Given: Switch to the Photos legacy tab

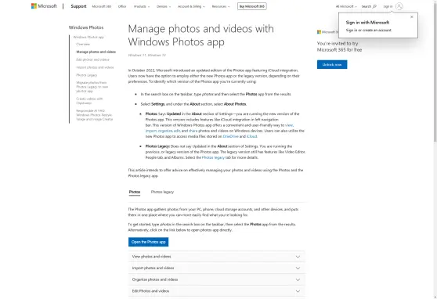Looking at the screenshot, I should [162, 192].
